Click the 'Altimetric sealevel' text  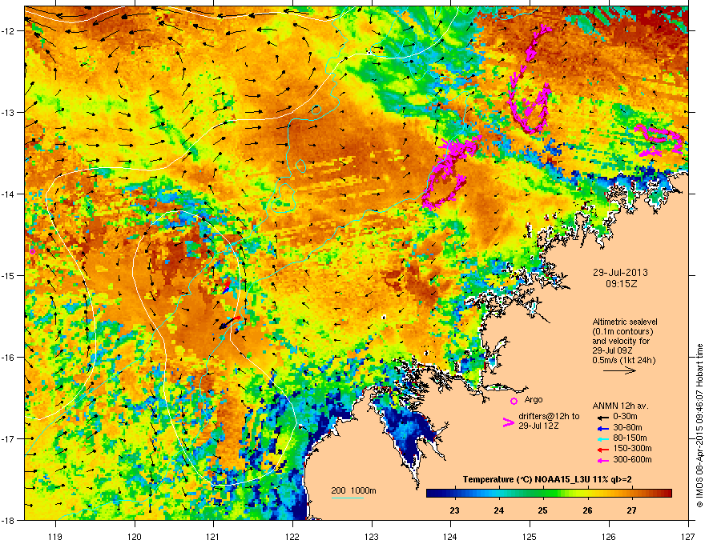[x=625, y=322]
